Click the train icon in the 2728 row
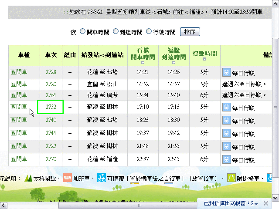Screen dimensions: 279x209 click(x=227, y=72)
